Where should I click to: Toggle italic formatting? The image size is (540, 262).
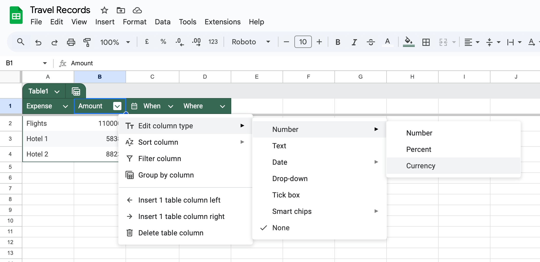[354, 42]
